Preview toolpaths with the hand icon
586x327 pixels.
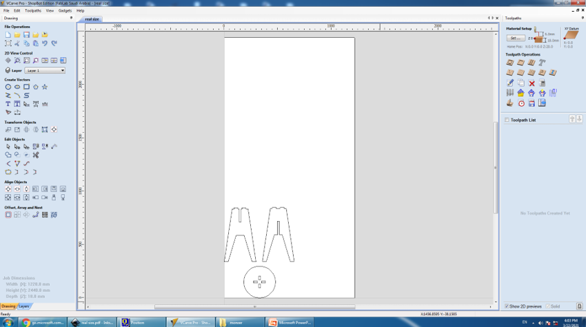pos(510,103)
